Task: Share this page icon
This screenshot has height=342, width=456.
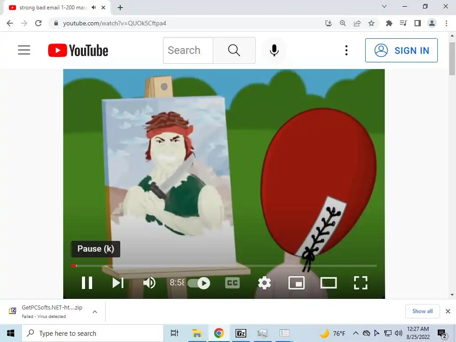Action: pyautogui.click(x=357, y=23)
